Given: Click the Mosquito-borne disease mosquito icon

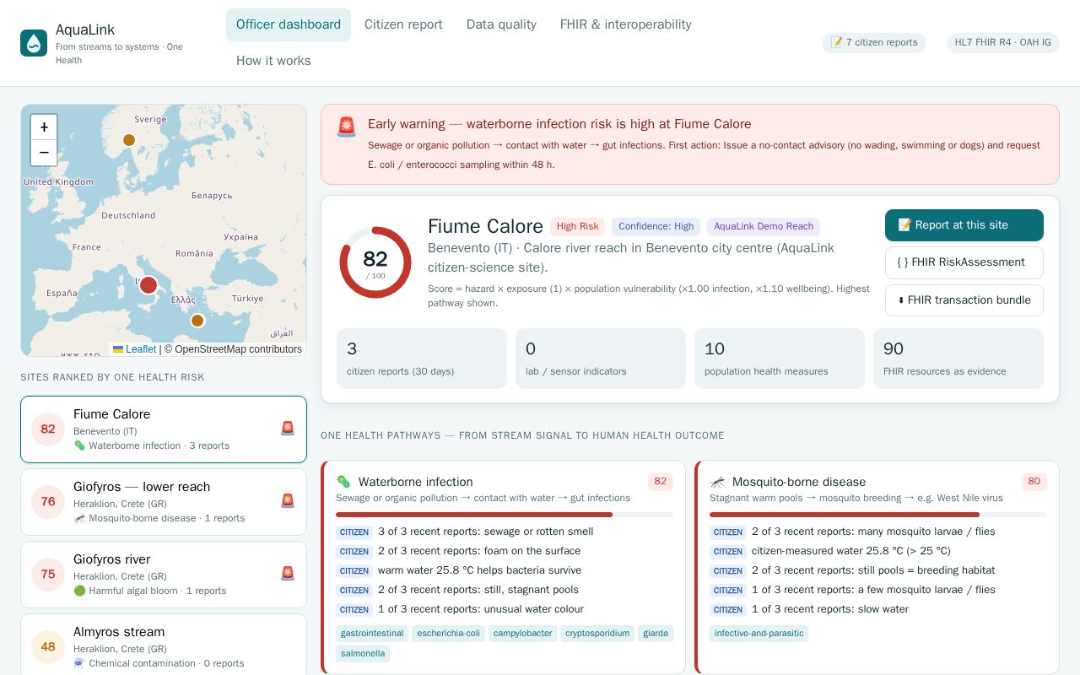Looking at the screenshot, I should tap(717, 482).
